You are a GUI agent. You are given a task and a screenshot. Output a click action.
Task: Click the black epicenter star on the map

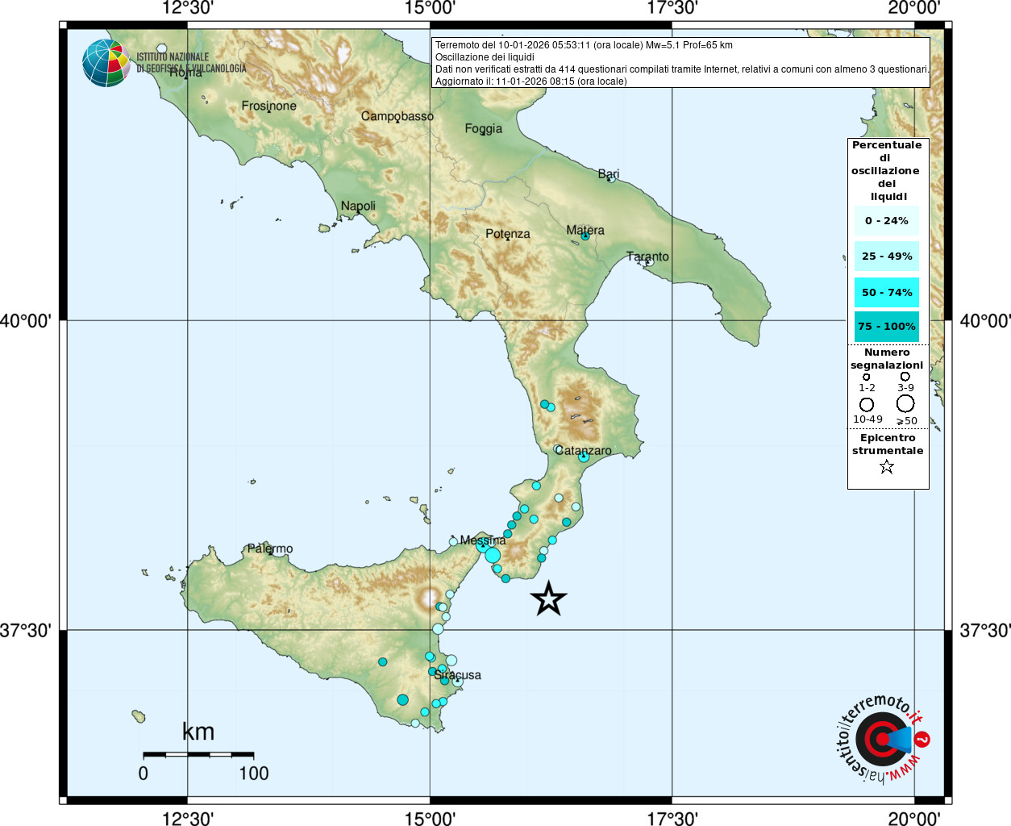click(549, 599)
